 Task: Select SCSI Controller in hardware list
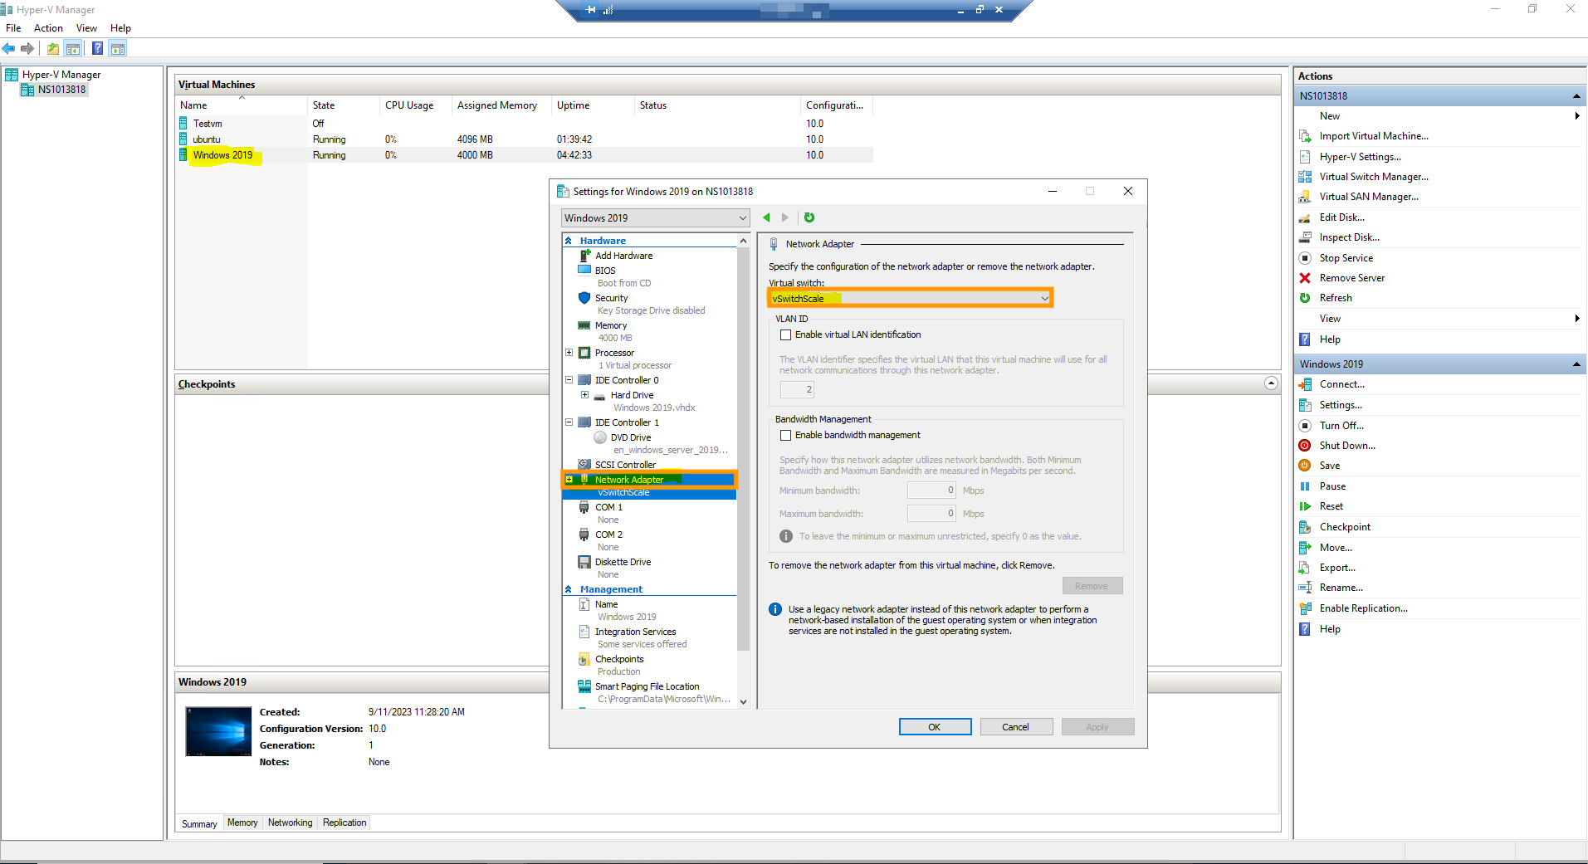(625, 465)
